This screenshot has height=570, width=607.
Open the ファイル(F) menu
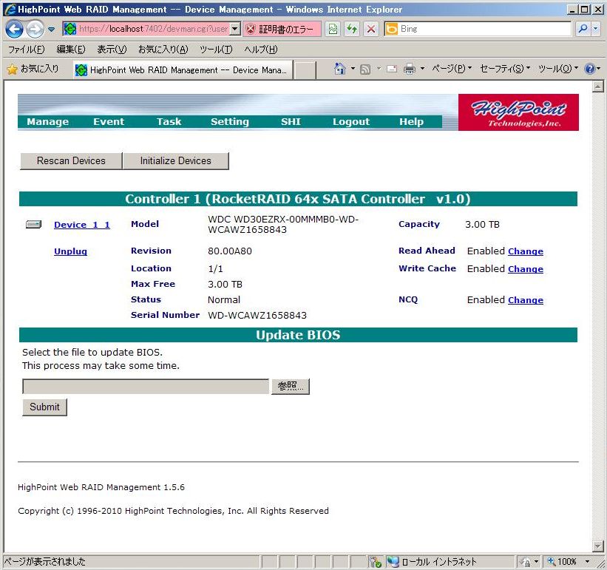coord(27,50)
